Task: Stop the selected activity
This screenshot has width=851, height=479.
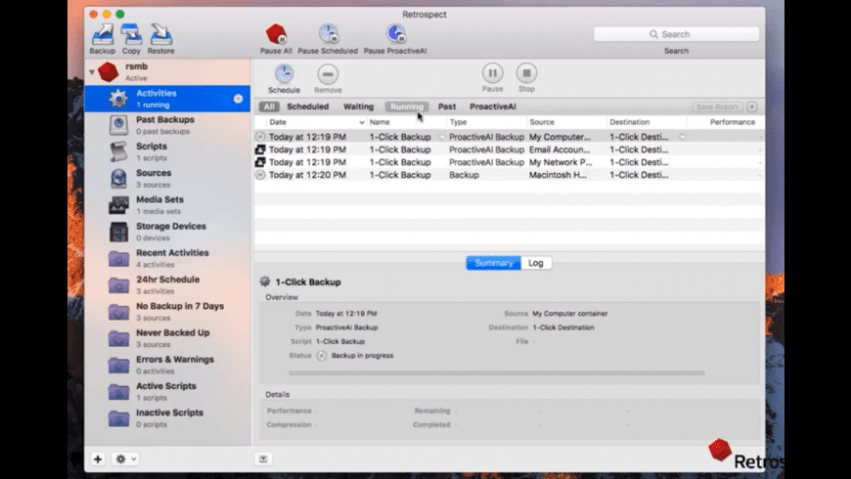Action: (x=526, y=72)
